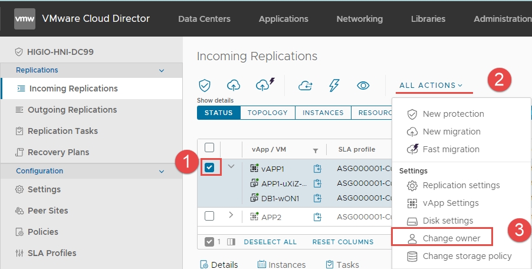Click the DESELECT ALL link
This screenshot has height=269, width=532.
(x=270, y=242)
